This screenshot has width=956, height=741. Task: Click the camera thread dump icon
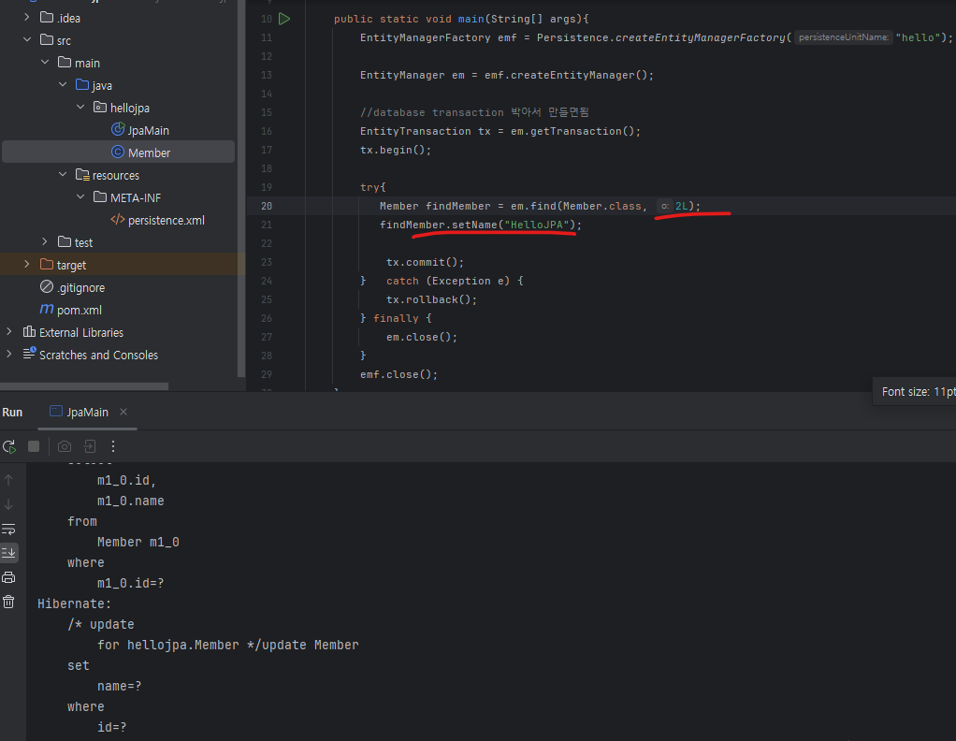pyautogui.click(x=64, y=447)
